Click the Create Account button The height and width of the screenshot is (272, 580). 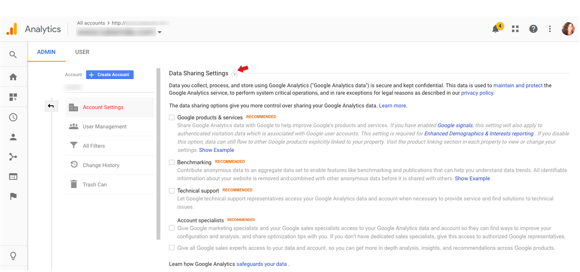(x=110, y=74)
